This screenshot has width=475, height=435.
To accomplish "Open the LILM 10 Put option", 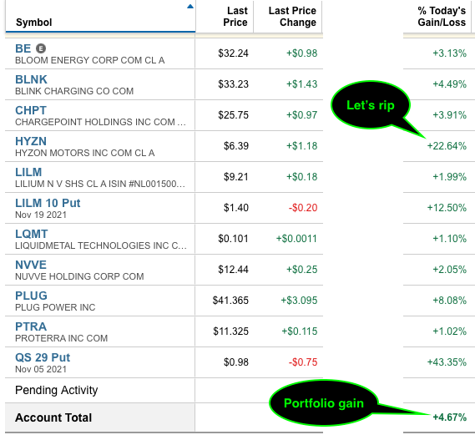I will click(x=48, y=203).
